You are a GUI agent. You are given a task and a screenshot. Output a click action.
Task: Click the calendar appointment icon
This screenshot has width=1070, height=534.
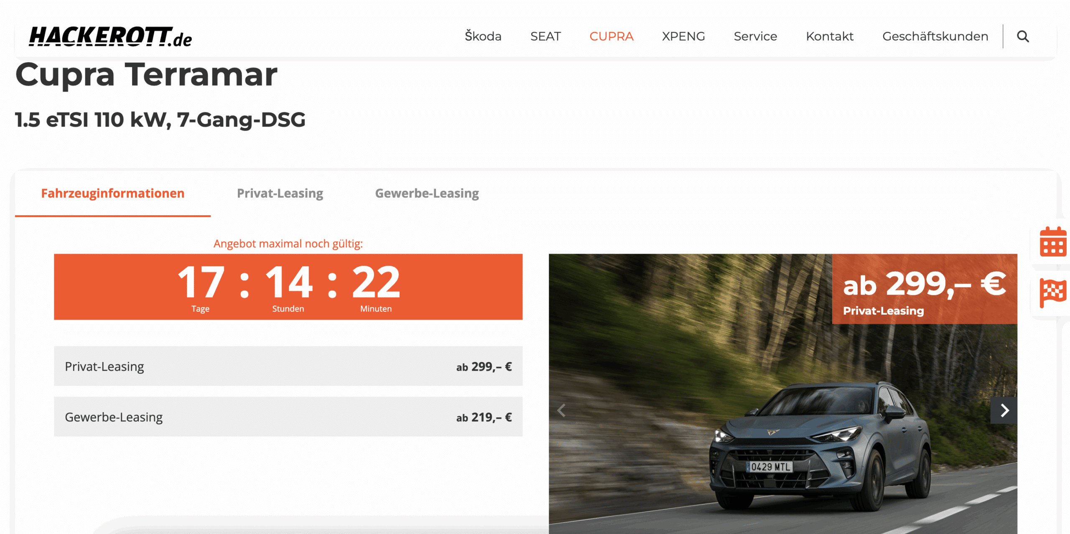[1053, 242]
